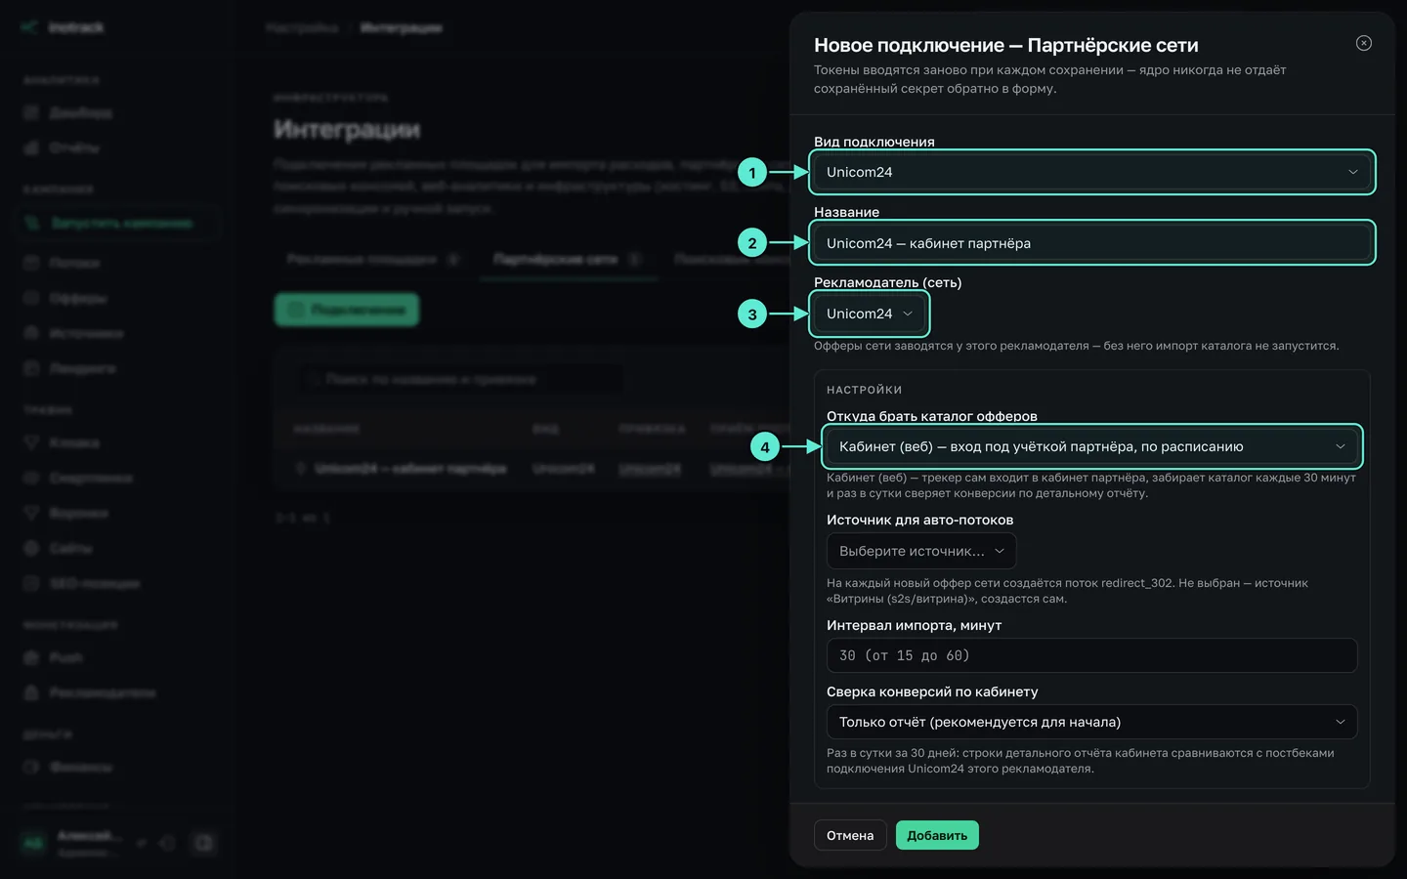Click the Финансы sidebar icon
This screenshot has height=879, width=1407.
click(x=31, y=767)
